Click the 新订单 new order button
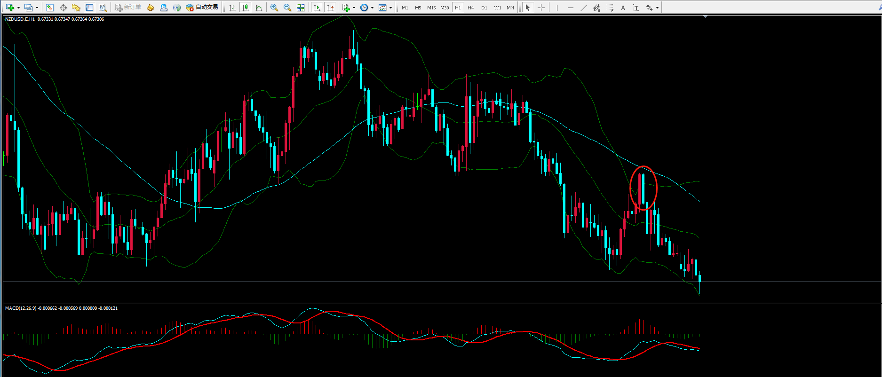This screenshot has height=377, width=882. 128,8
